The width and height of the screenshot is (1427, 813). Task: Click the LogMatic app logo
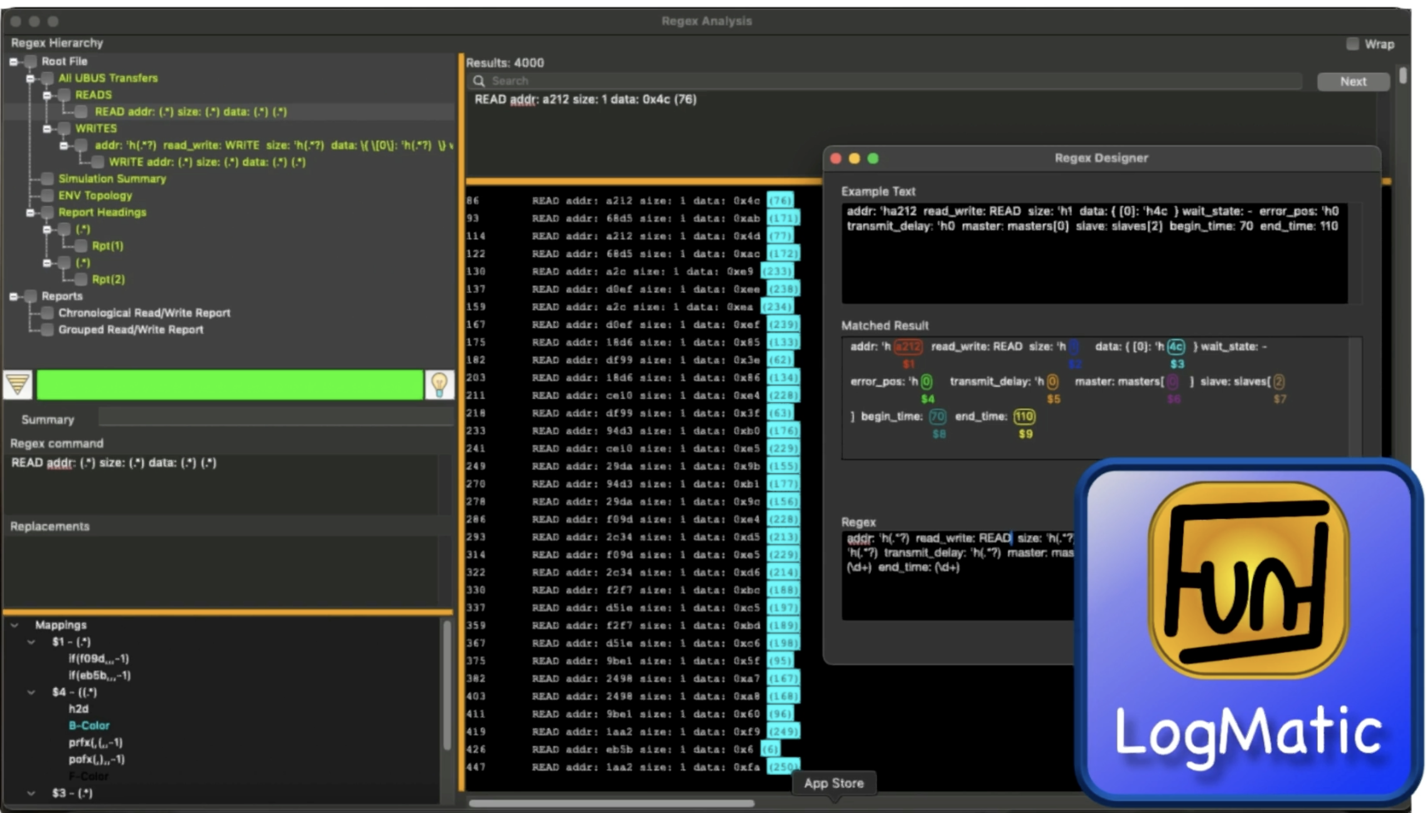(x=1248, y=632)
